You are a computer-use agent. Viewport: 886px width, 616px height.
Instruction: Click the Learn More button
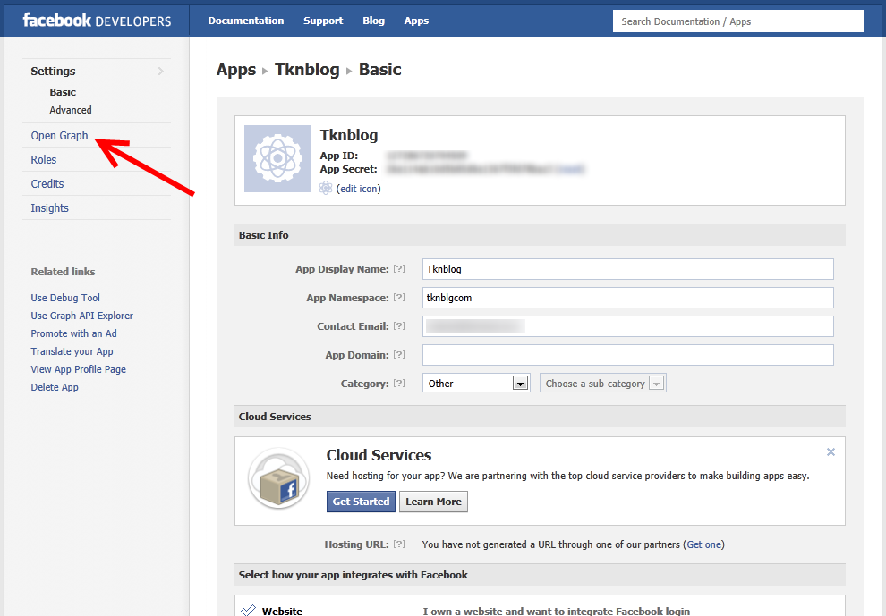[433, 502]
